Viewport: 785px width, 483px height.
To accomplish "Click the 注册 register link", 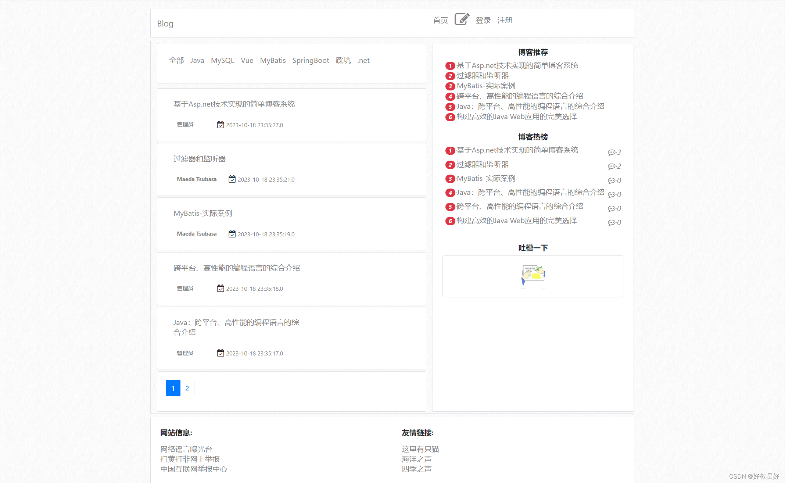I will point(505,20).
